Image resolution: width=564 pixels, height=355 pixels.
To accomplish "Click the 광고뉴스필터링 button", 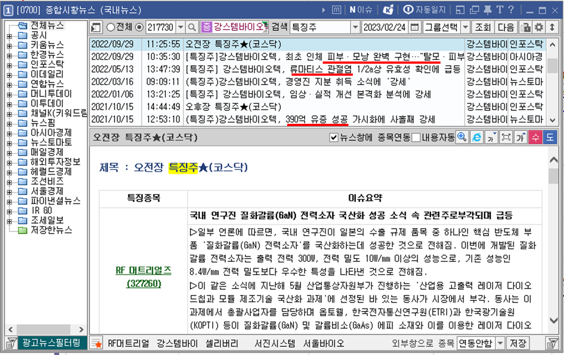I will click(x=52, y=343).
